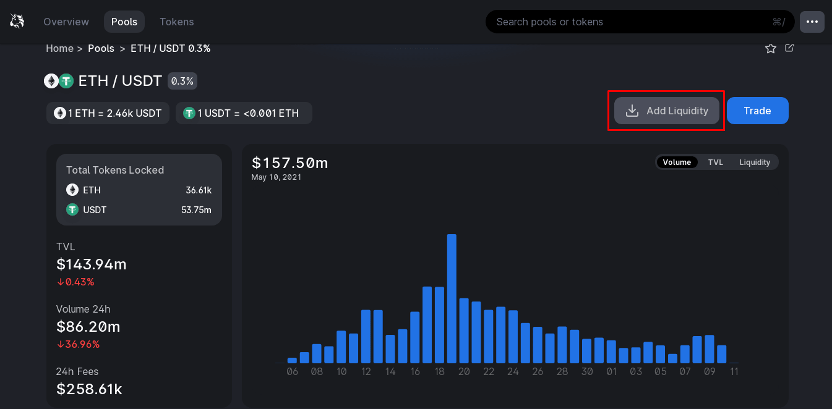832x409 pixels.
Task: Follow the Pools breadcrumb link
Action: click(x=101, y=48)
